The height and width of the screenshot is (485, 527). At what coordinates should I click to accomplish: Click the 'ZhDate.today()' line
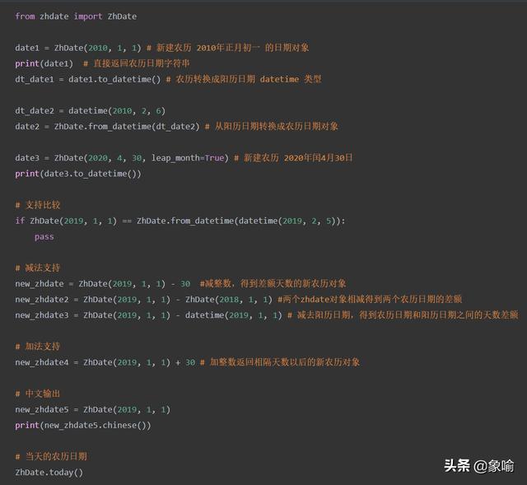pyautogui.click(x=49, y=472)
